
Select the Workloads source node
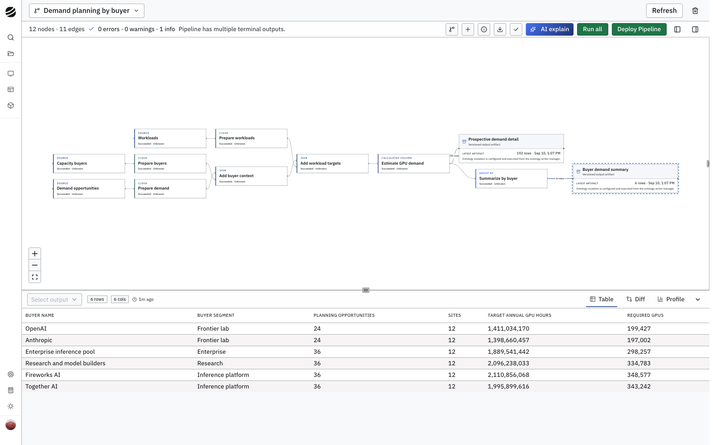pyautogui.click(x=170, y=138)
